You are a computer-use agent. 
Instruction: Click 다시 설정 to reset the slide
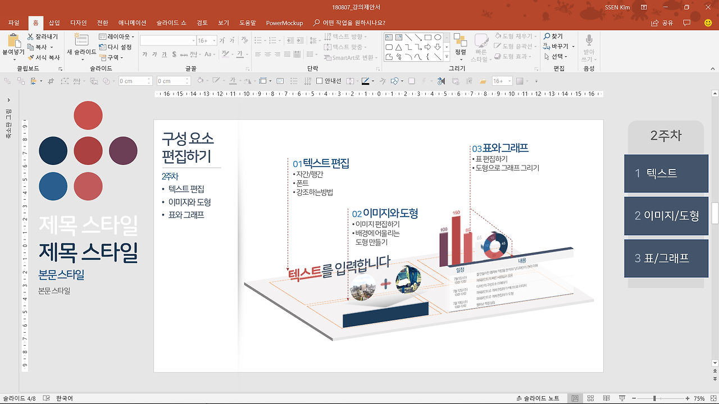point(115,47)
